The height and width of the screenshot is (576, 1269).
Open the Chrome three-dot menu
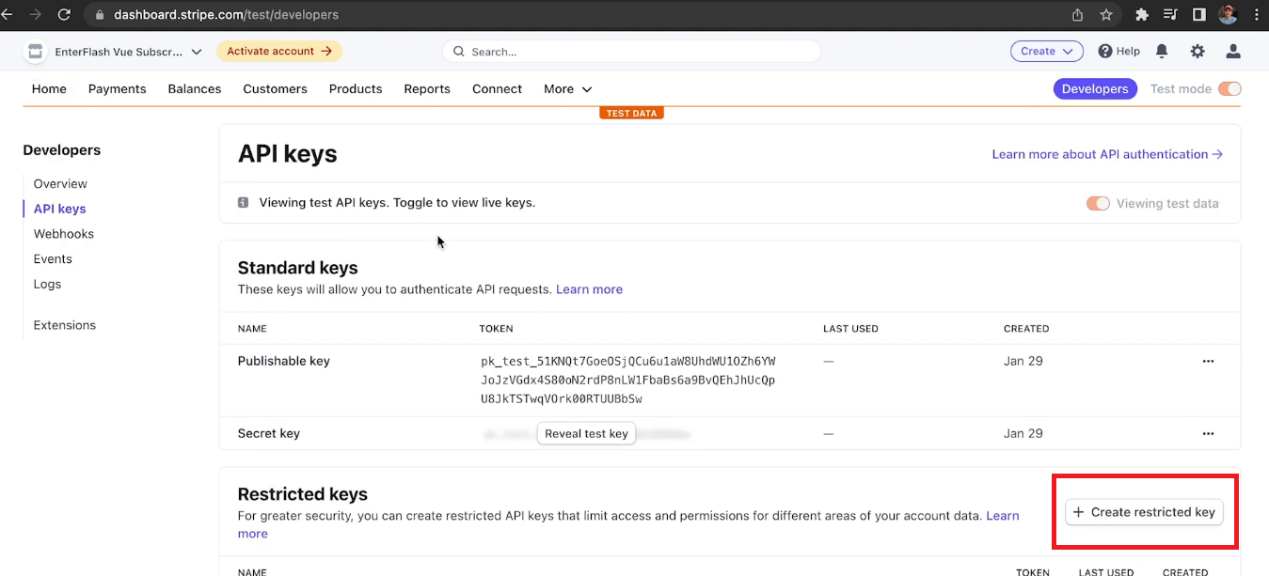coord(1257,15)
